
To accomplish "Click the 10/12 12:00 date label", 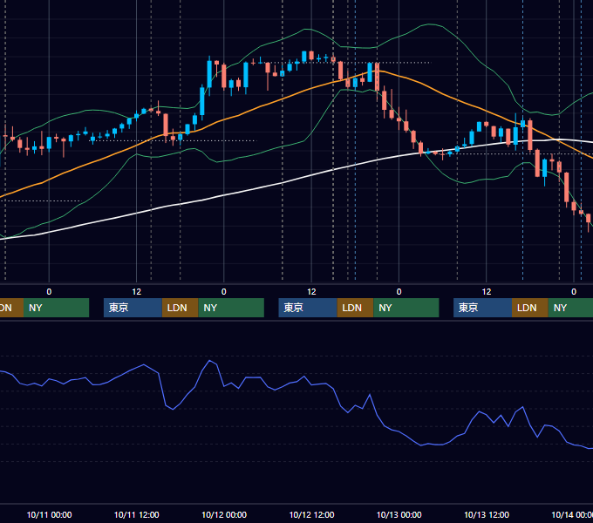I will [311, 514].
